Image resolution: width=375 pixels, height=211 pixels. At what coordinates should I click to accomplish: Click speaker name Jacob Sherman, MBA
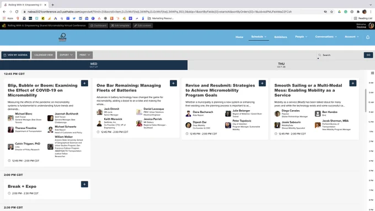335,121
